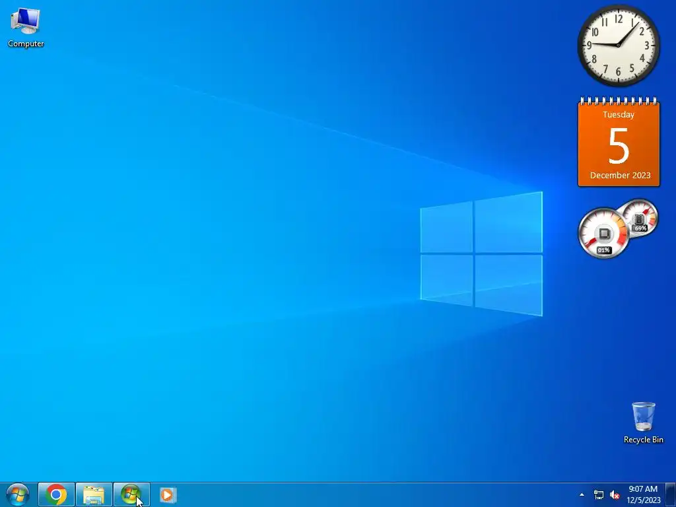This screenshot has width=676, height=507.
Task: Select the Recycle Bin icon
Action: [643, 422]
